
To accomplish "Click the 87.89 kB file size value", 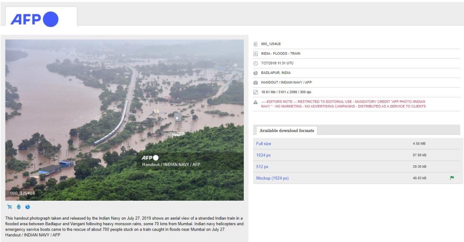I will pos(420,155).
